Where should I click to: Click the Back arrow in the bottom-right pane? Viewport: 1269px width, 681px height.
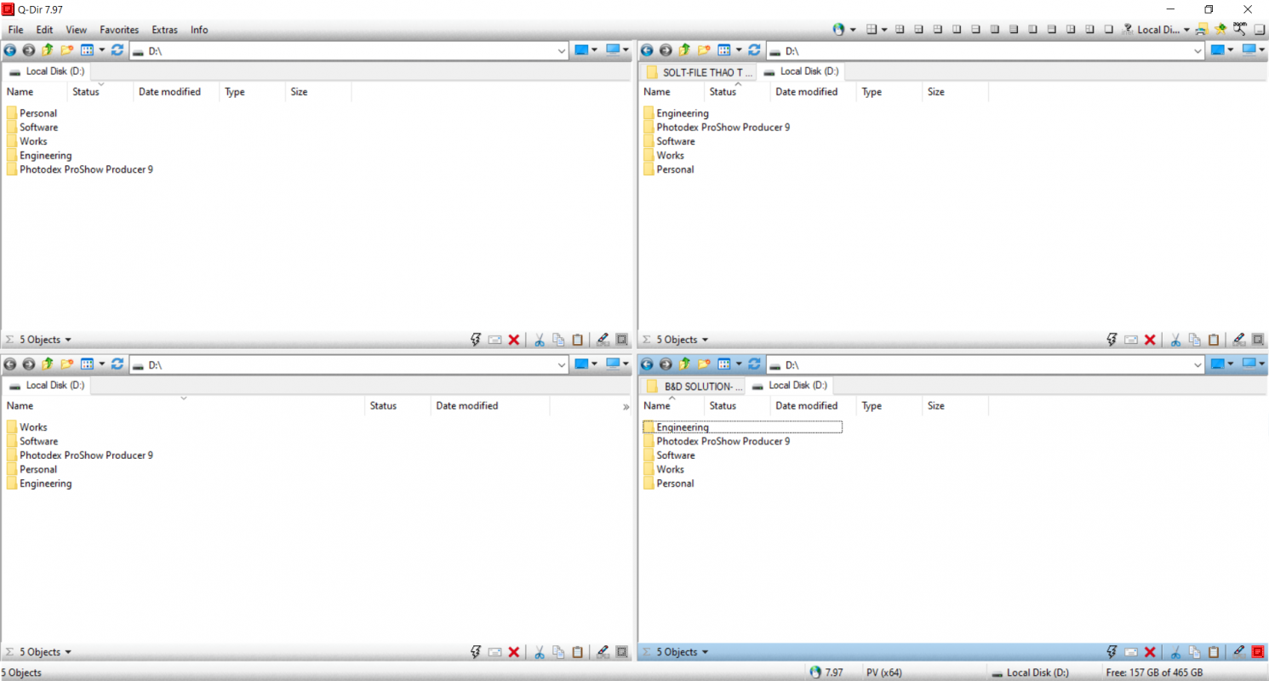click(x=647, y=364)
